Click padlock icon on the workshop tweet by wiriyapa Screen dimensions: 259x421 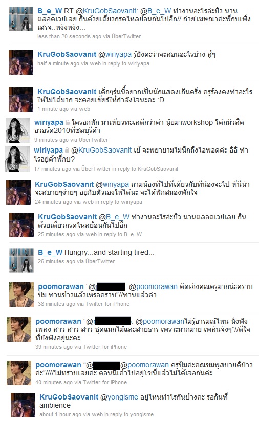tap(68, 122)
